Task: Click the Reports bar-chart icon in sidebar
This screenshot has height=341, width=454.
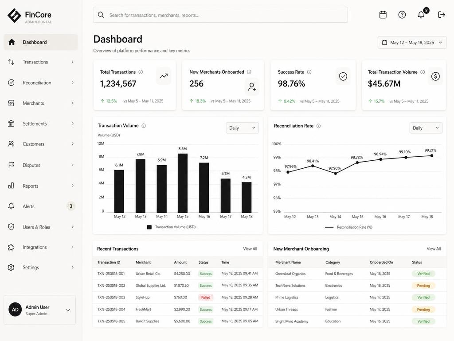Action: click(x=11, y=186)
